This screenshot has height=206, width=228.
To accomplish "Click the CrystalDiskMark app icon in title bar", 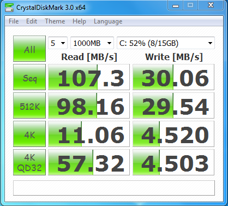I will 9,8.
